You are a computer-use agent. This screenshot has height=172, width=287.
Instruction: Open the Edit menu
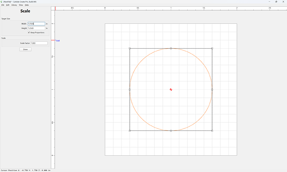[x=7, y=5]
